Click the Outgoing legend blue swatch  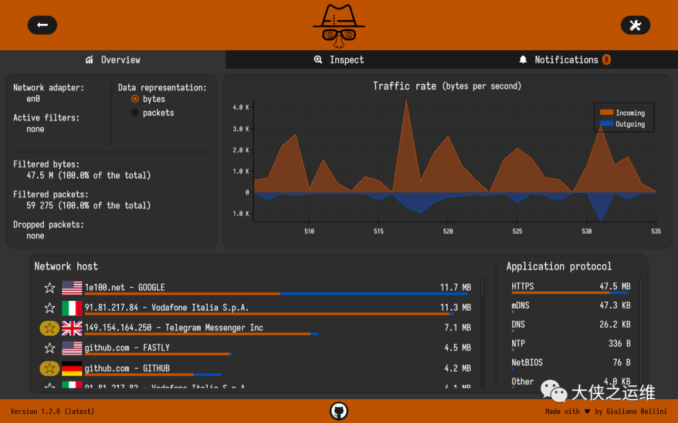[x=606, y=123]
